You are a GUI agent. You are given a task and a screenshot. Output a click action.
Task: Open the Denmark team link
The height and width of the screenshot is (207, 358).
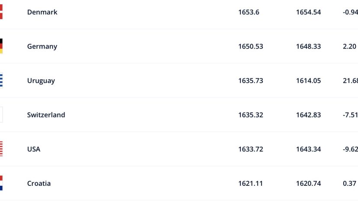pyautogui.click(x=42, y=12)
